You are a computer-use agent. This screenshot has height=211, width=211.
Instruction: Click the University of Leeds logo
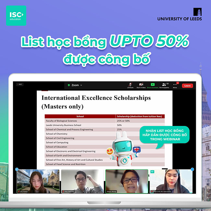pyautogui.click(x=180, y=14)
